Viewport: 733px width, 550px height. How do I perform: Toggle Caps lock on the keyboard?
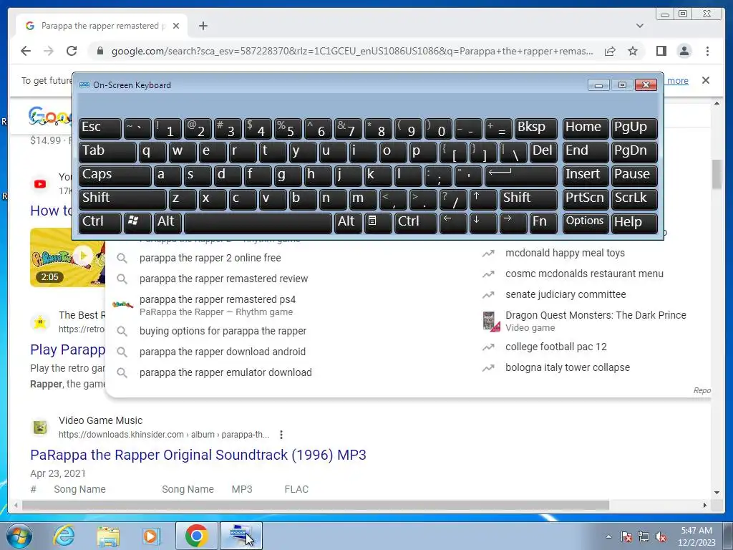click(115, 175)
